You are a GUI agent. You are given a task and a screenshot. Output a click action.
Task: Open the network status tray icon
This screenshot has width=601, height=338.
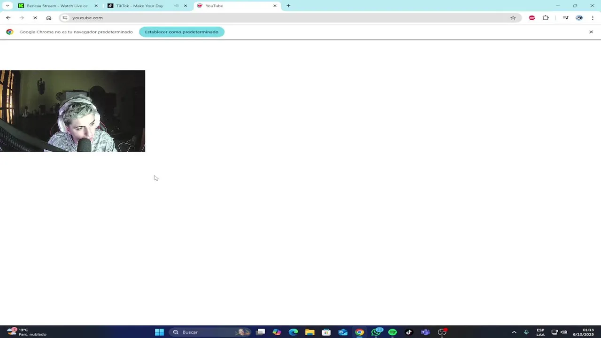click(555, 332)
